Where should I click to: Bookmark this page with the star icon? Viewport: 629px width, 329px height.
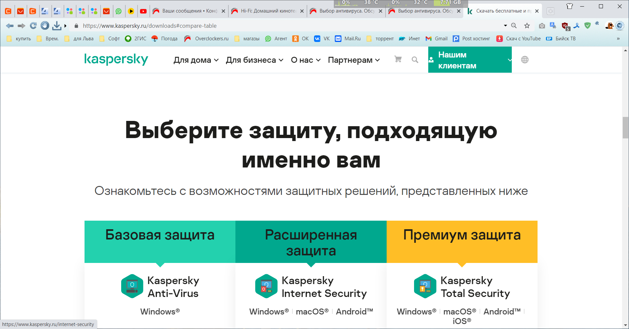click(x=527, y=26)
